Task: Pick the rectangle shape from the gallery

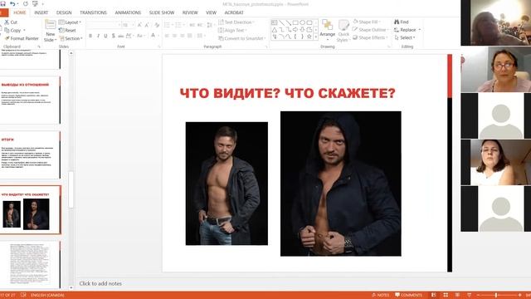Action: coord(295,22)
